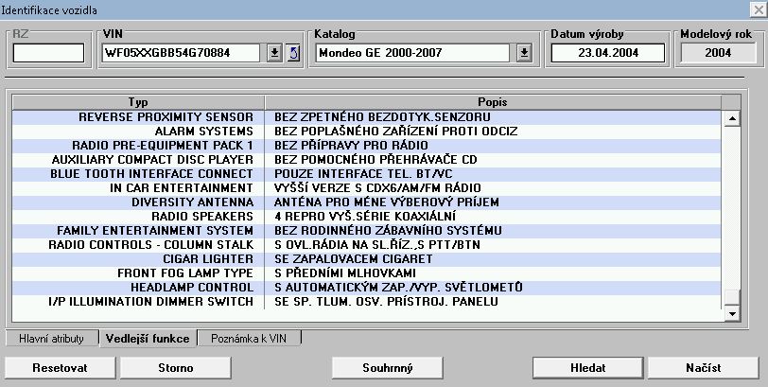Switch to the Hlavní atributy tab
Viewport: 768px width, 387px height.
[52, 339]
